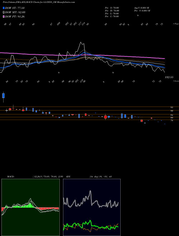Click the 'Pre V: 0.001 M' volume text
179x236 pixels.
pyautogui.click(x=142, y=11)
